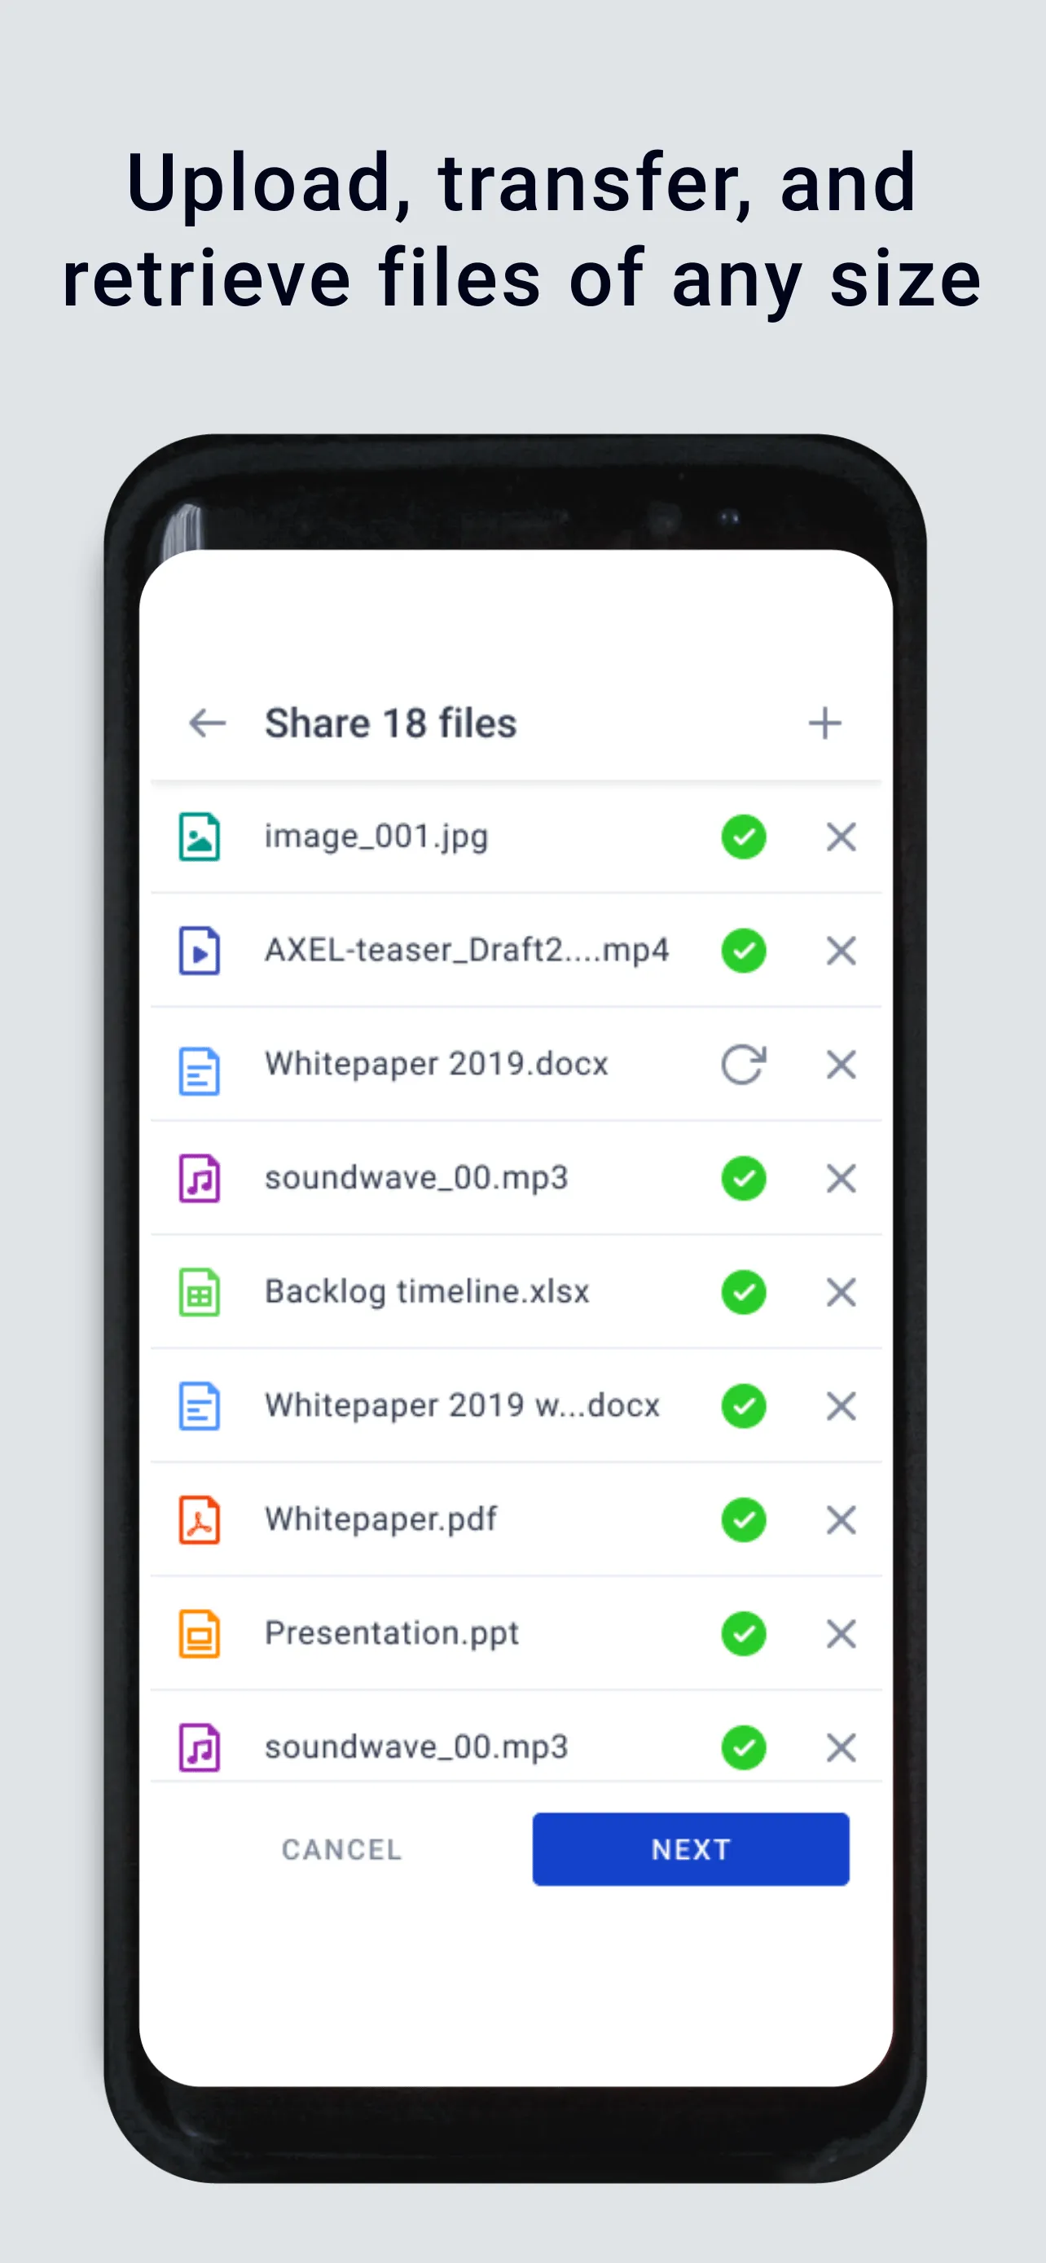Screen dimensions: 1046x2263
Task: Click the green checkmark for Backlog timeline.xlsx
Action: point(744,1292)
